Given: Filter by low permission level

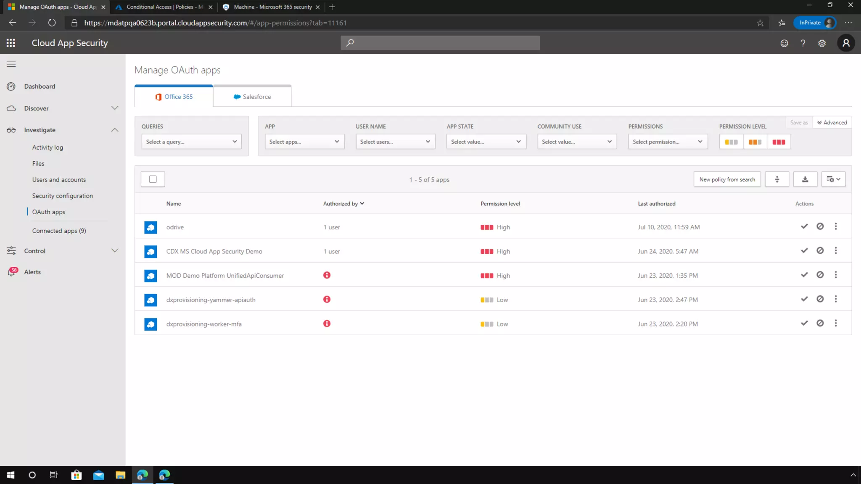Looking at the screenshot, I should point(731,142).
